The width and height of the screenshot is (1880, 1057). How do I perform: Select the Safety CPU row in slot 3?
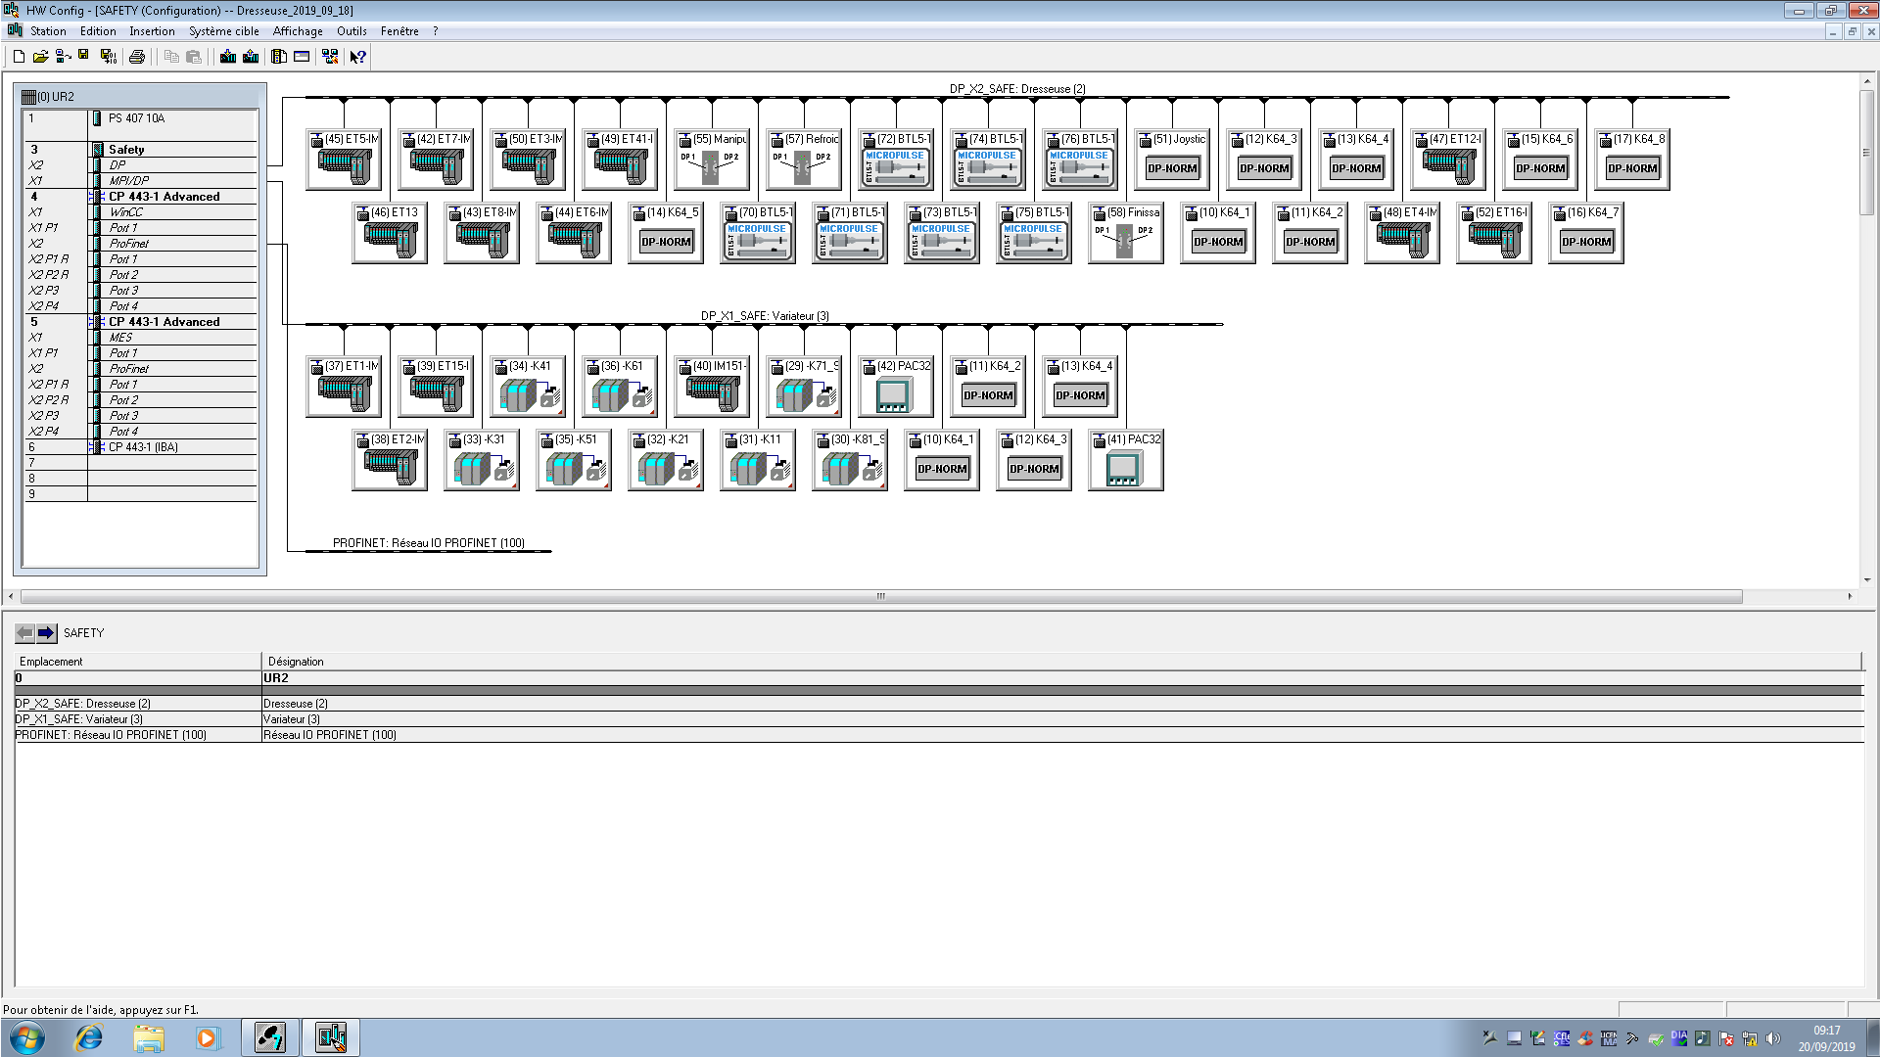click(x=126, y=150)
